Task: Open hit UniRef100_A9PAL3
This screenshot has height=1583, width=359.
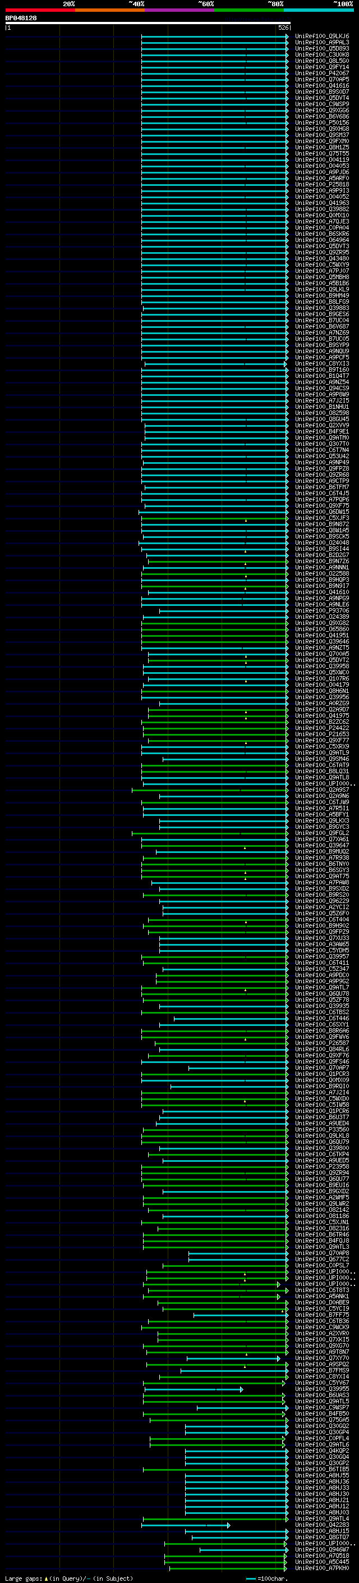Action: coord(322,43)
